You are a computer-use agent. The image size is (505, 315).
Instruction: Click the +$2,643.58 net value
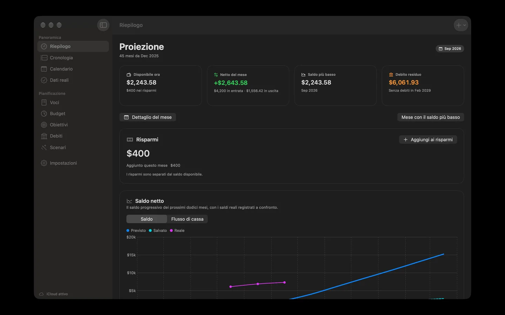tap(231, 83)
